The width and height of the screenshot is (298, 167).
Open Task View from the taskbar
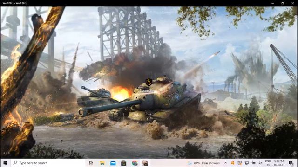click(x=91, y=163)
